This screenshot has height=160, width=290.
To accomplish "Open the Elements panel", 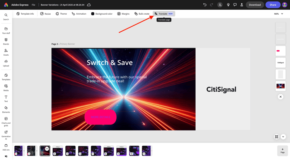I will (6, 109).
